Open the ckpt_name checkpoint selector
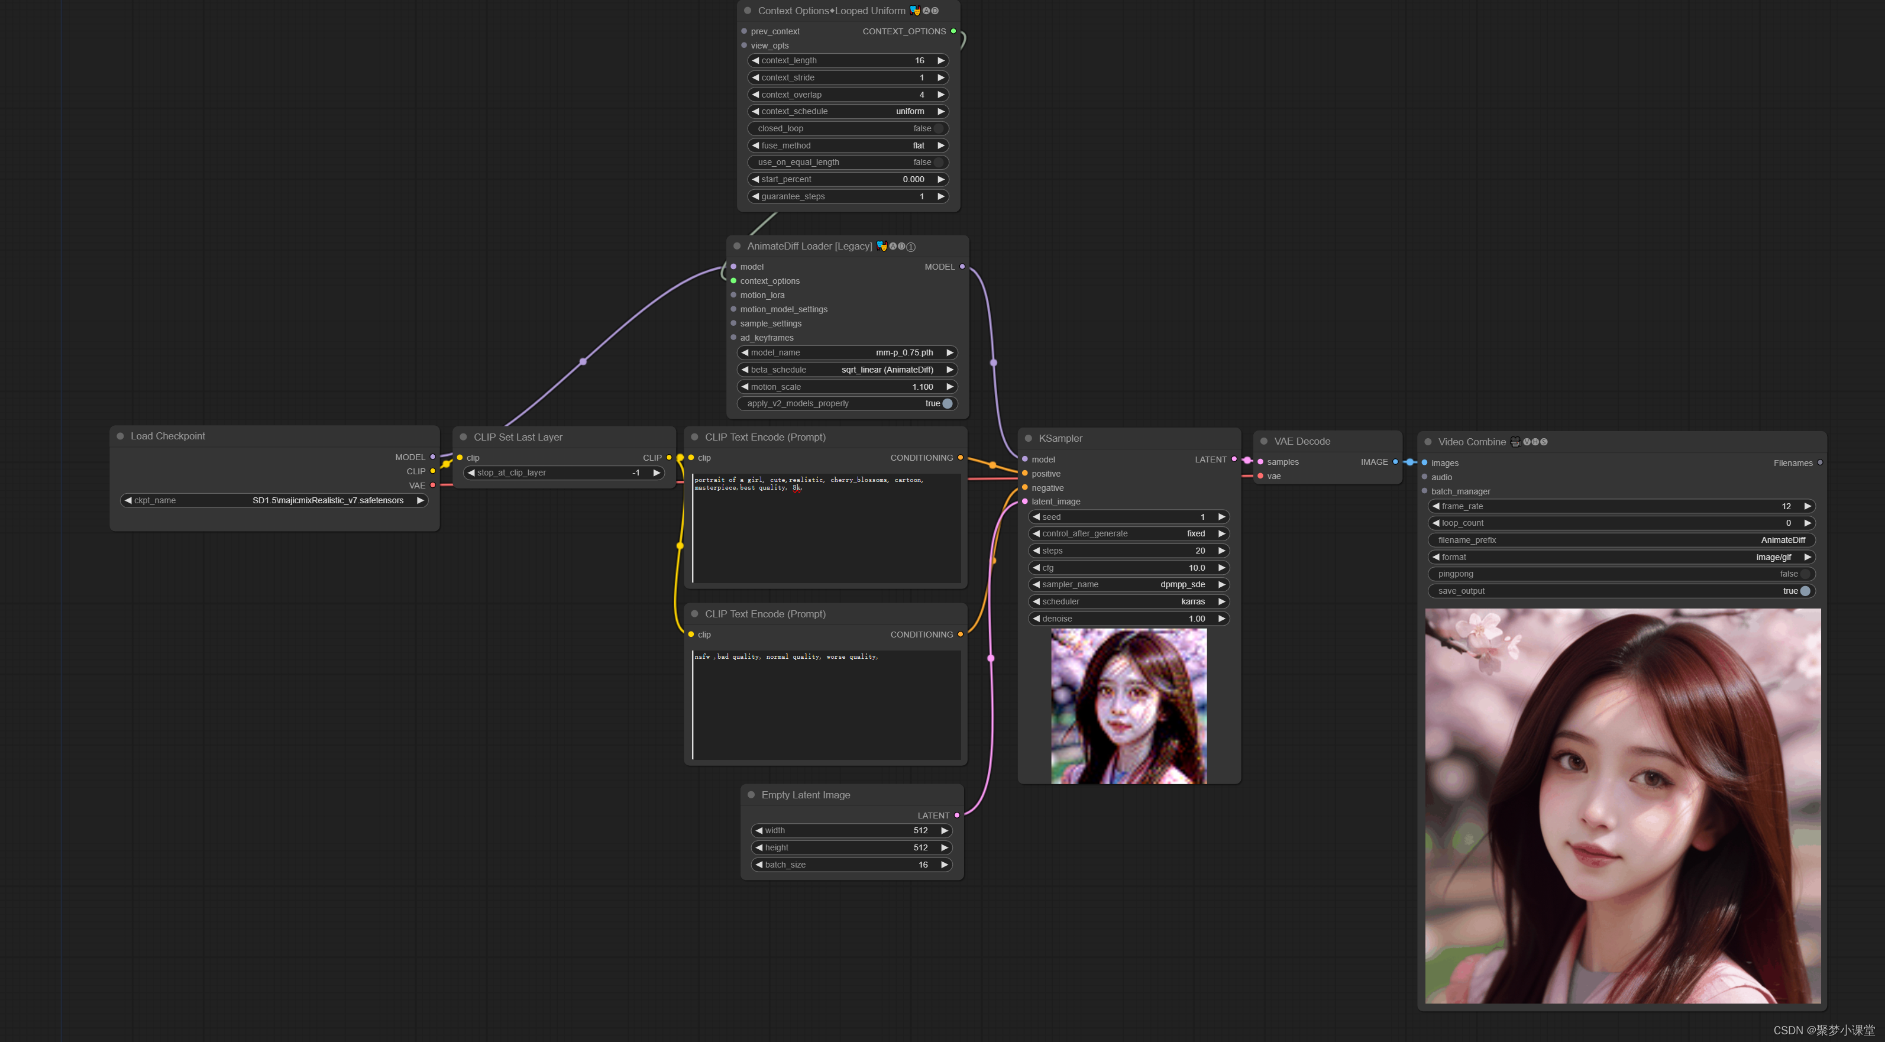This screenshot has width=1885, height=1042. 274,500
